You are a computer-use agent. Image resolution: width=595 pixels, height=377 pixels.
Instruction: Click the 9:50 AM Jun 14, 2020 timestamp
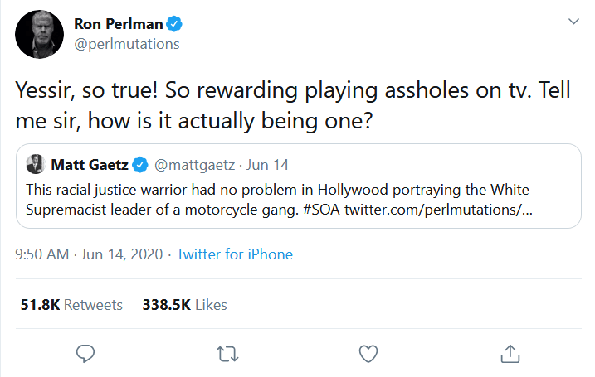[x=89, y=254]
